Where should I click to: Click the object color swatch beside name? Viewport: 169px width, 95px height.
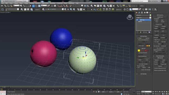click(150, 15)
